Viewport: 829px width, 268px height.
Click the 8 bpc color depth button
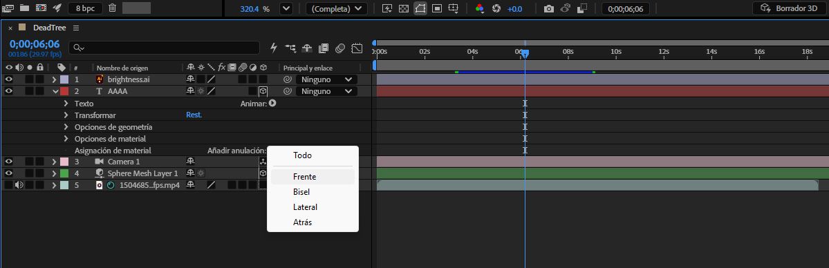[85, 8]
